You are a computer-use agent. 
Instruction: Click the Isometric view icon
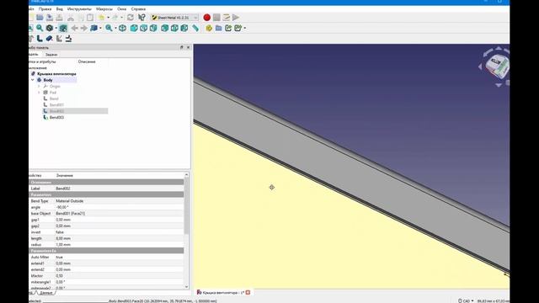click(122, 28)
